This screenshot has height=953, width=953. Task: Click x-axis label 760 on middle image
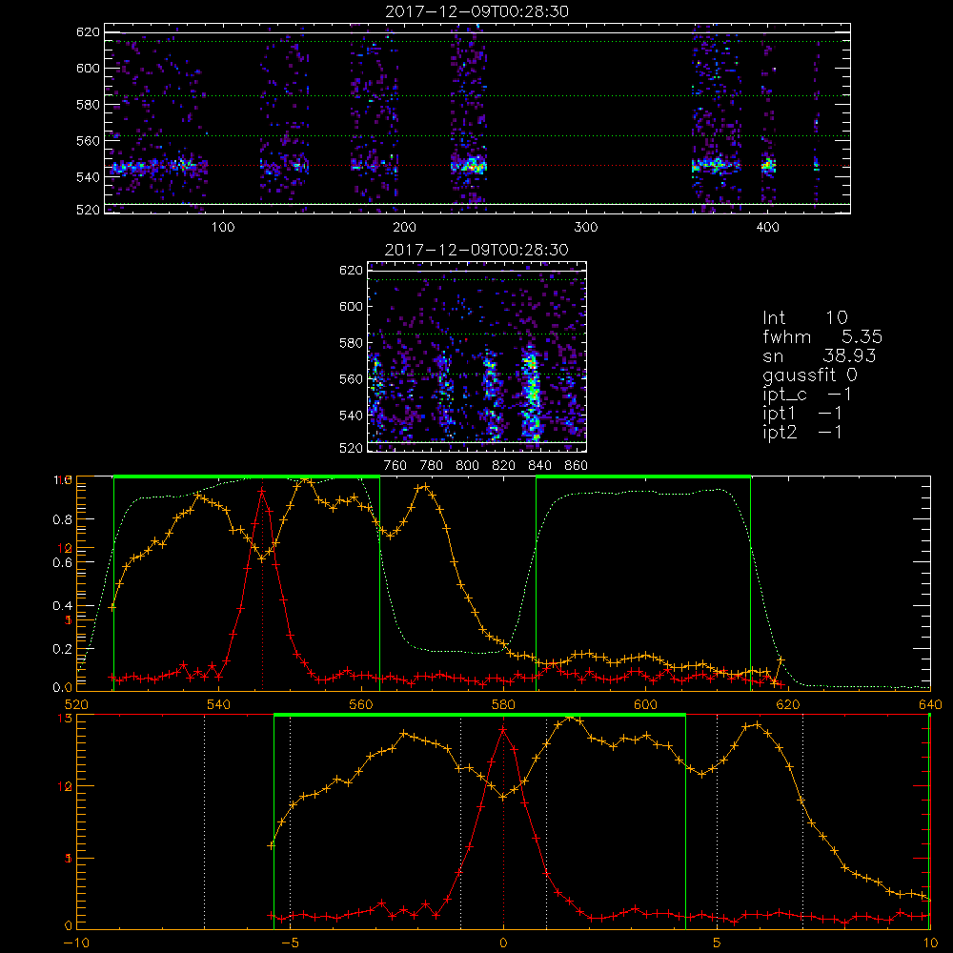pyautogui.click(x=395, y=466)
